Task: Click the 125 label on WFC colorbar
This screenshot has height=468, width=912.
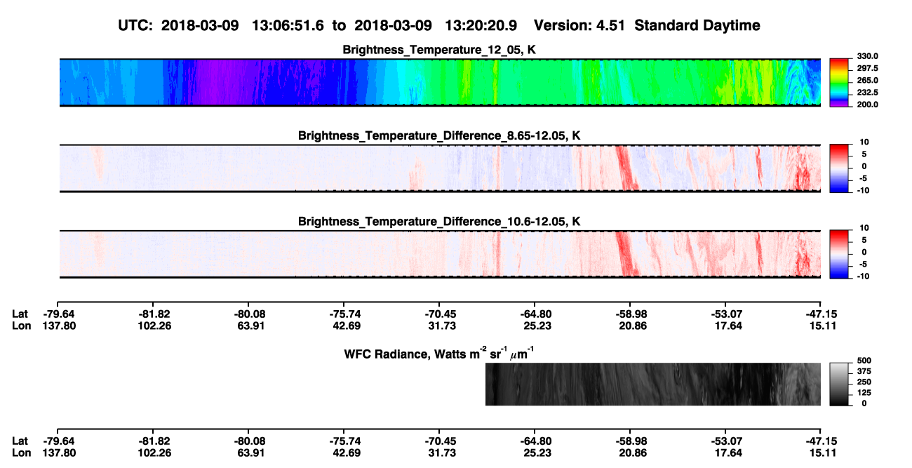Action: [x=863, y=392]
